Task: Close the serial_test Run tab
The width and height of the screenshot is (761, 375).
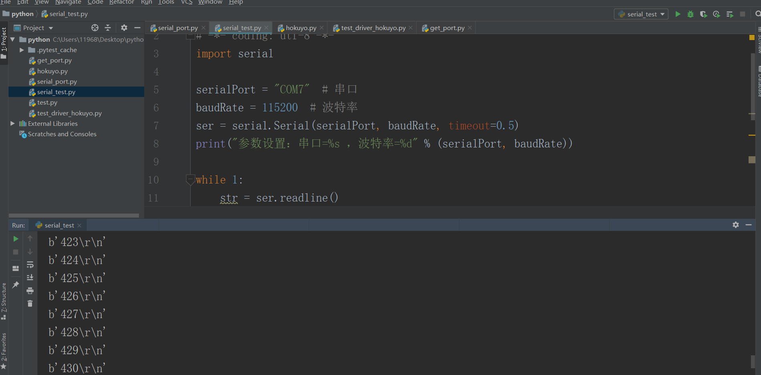Action: pyautogui.click(x=79, y=225)
